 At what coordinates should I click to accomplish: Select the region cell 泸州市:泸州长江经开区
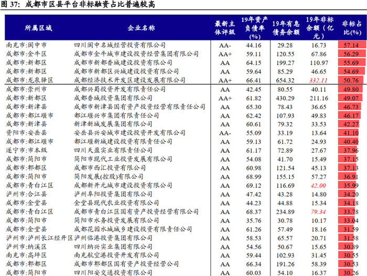click(x=39, y=238)
